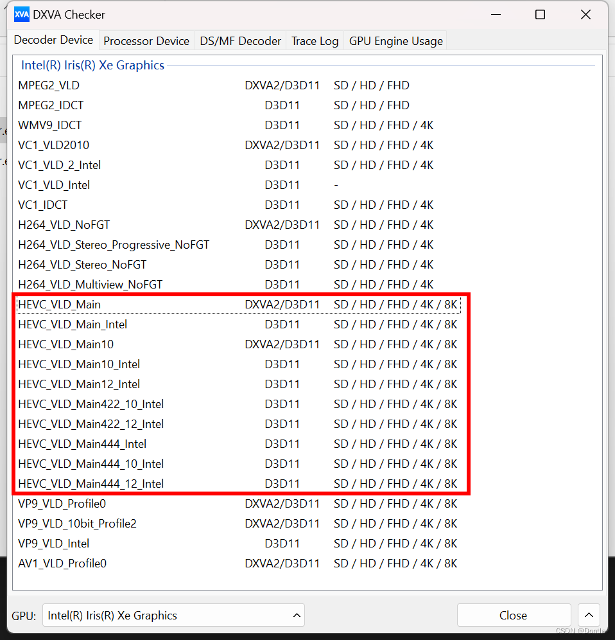Click the GPU: label
615x640 pixels.
coord(24,616)
